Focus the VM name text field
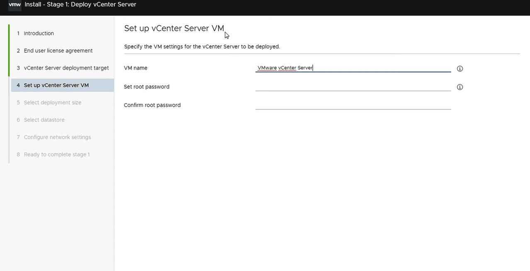530x271 pixels. 353,68
